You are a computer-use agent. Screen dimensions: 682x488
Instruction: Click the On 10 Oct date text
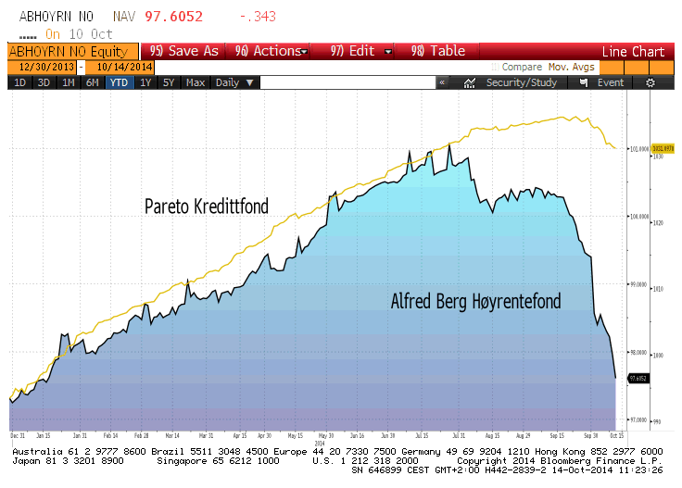pos(79,34)
